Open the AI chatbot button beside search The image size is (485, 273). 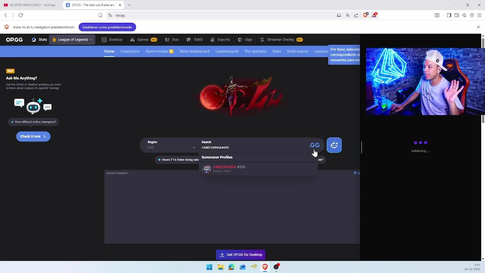(334, 145)
